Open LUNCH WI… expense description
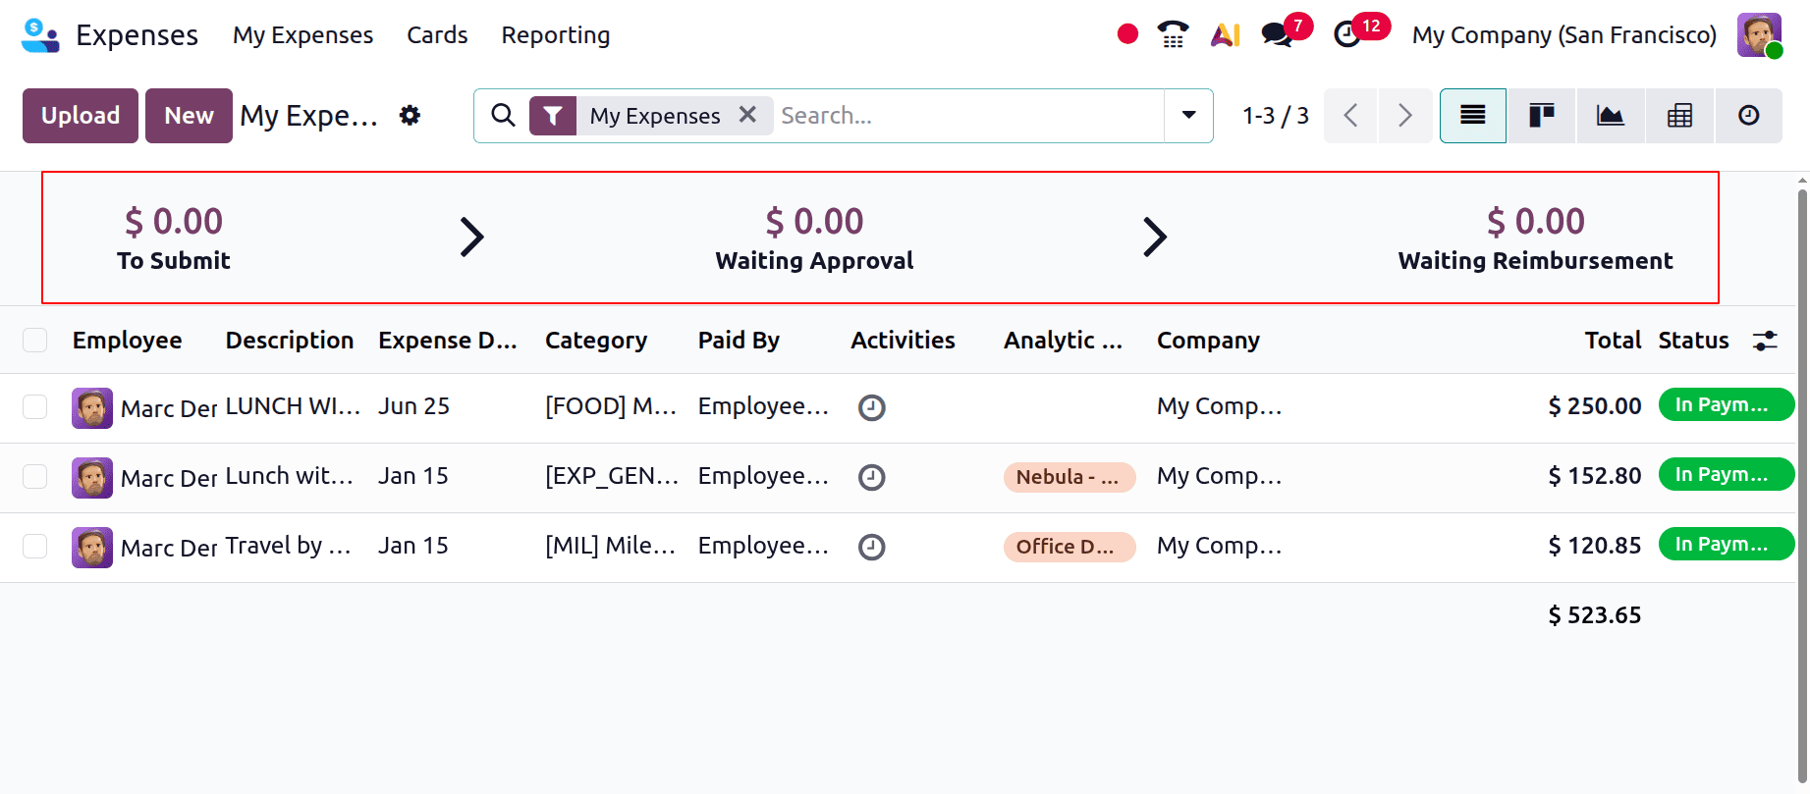 tap(293, 406)
